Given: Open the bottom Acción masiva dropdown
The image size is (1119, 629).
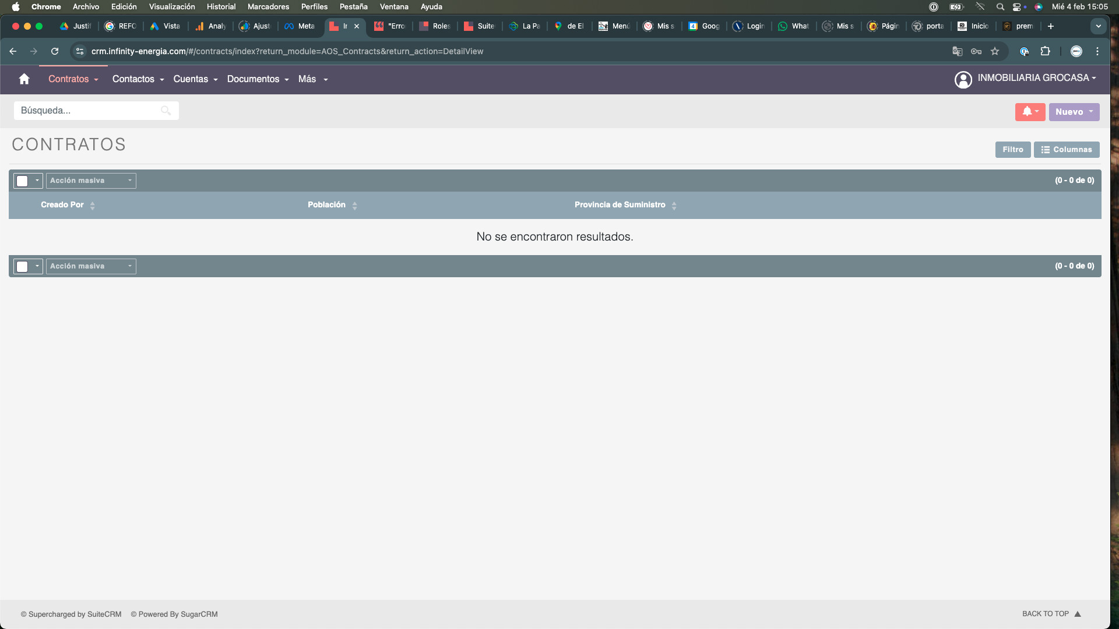Looking at the screenshot, I should click(91, 266).
